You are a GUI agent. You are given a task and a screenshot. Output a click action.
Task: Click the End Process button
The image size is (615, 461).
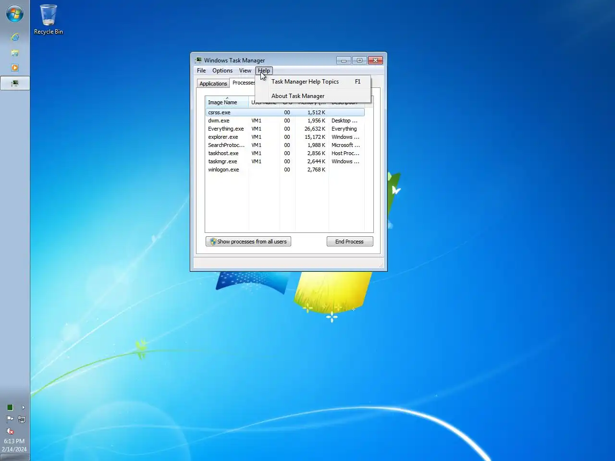(x=350, y=242)
